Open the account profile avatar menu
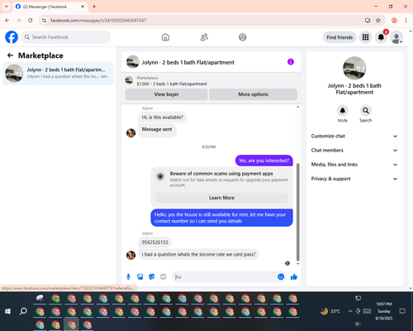 tap(396, 37)
